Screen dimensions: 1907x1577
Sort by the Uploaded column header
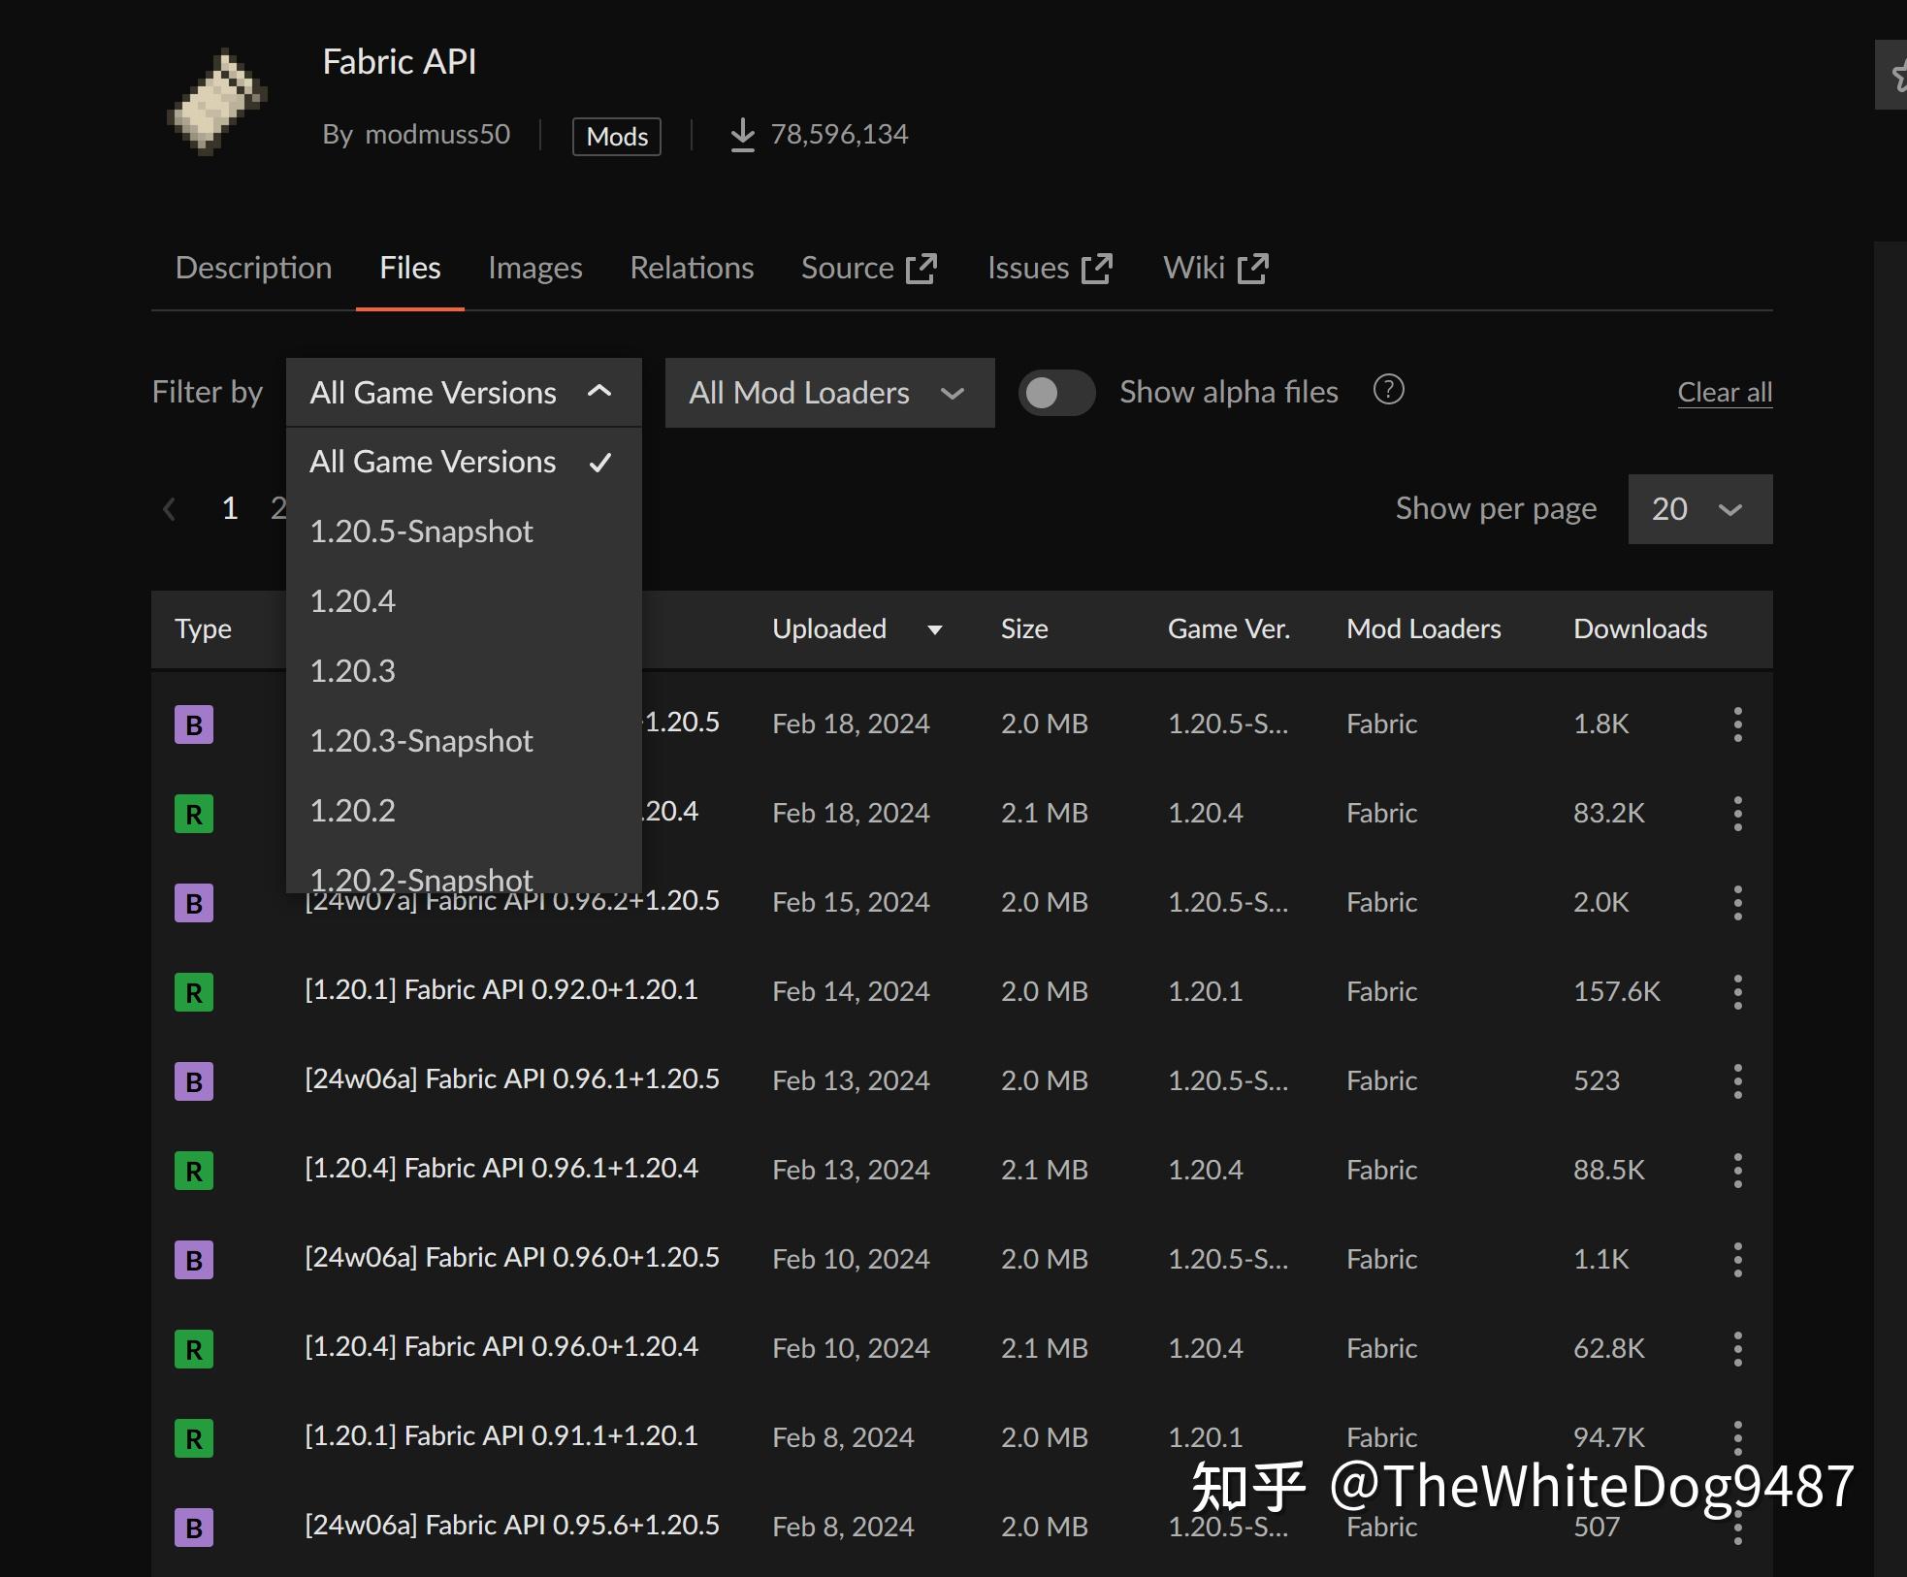coord(829,629)
